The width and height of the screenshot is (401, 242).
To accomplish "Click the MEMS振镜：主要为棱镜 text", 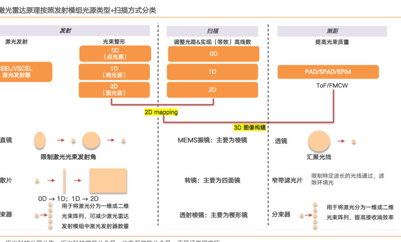I will point(213,141).
